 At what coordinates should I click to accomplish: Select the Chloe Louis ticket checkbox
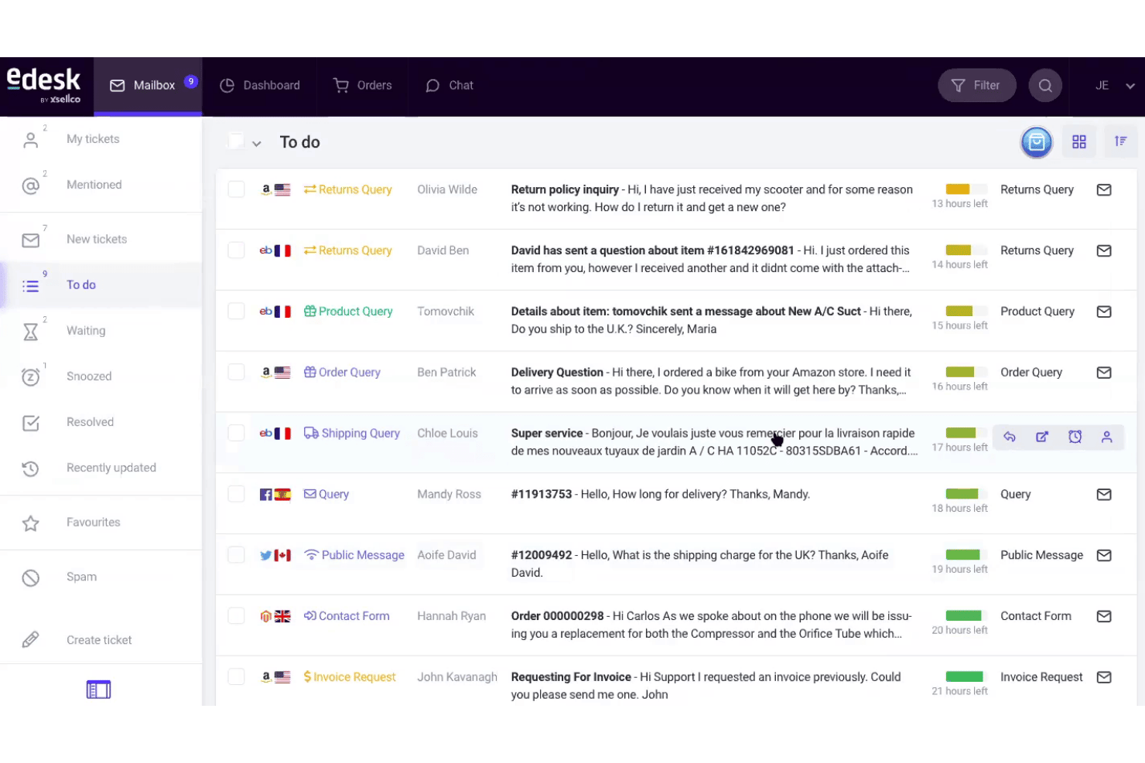tap(236, 434)
